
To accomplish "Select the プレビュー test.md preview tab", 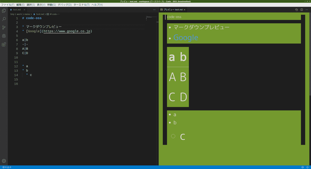I will [173, 10].
